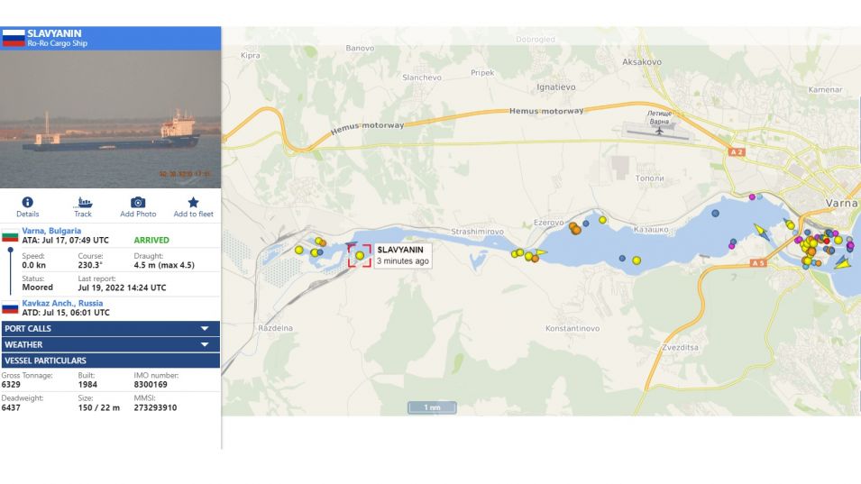
Task: Open the SLAVYANIN ship photo
Action: 110,119
